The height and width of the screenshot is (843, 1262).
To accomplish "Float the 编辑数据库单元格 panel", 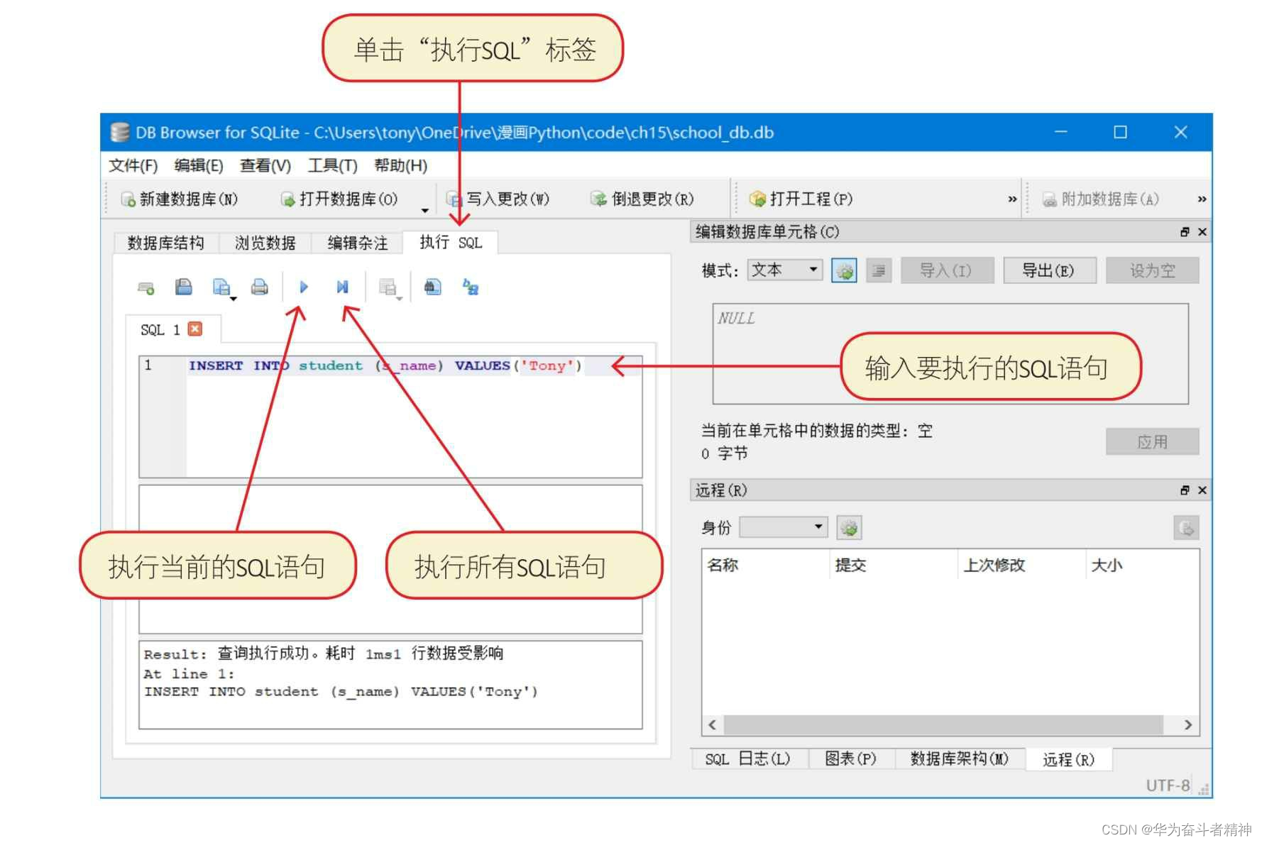I will click(x=1185, y=232).
